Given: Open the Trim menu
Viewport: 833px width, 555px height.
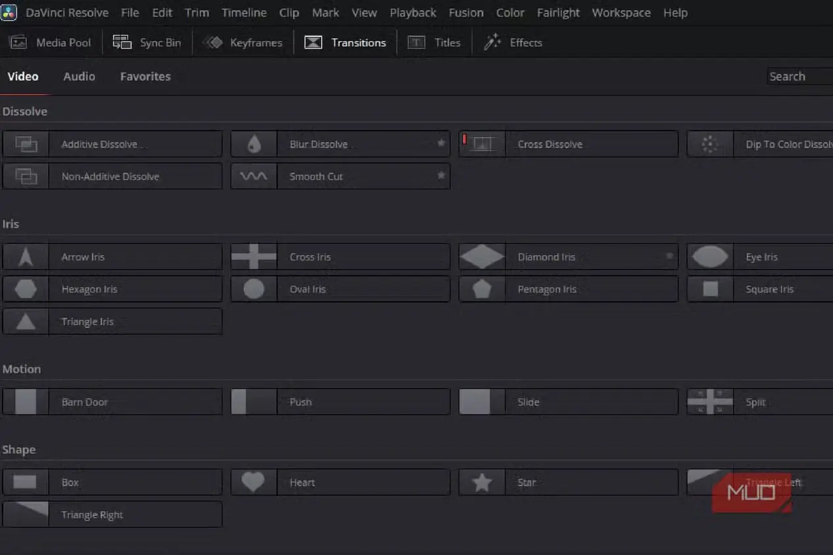Looking at the screenshot, I should pos(197,12).
